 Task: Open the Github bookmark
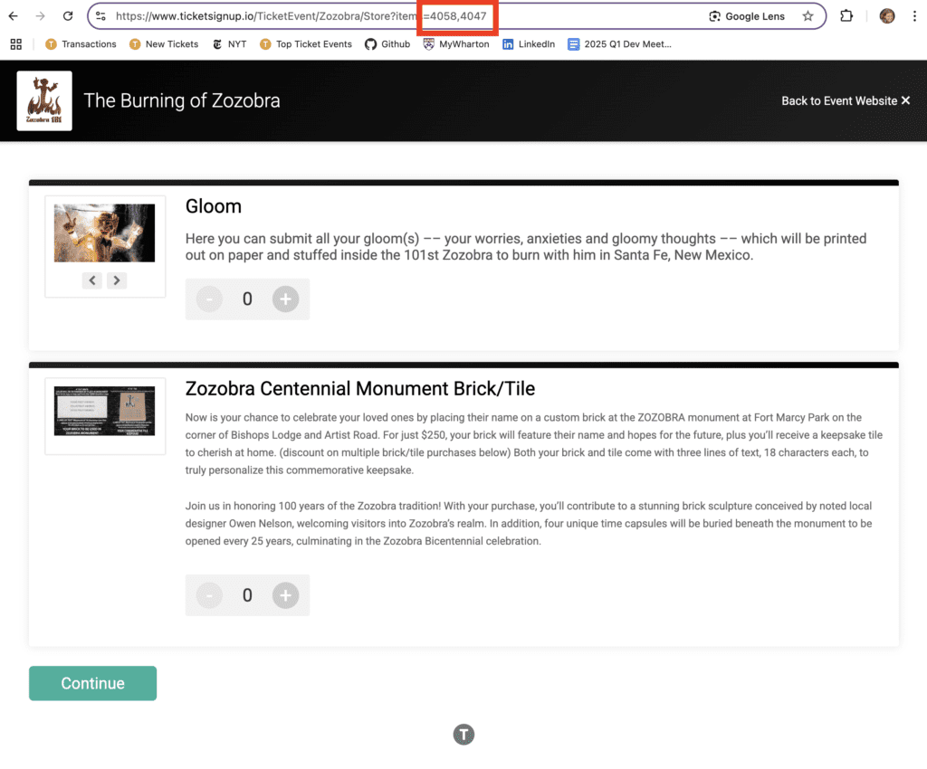point(387,43)
